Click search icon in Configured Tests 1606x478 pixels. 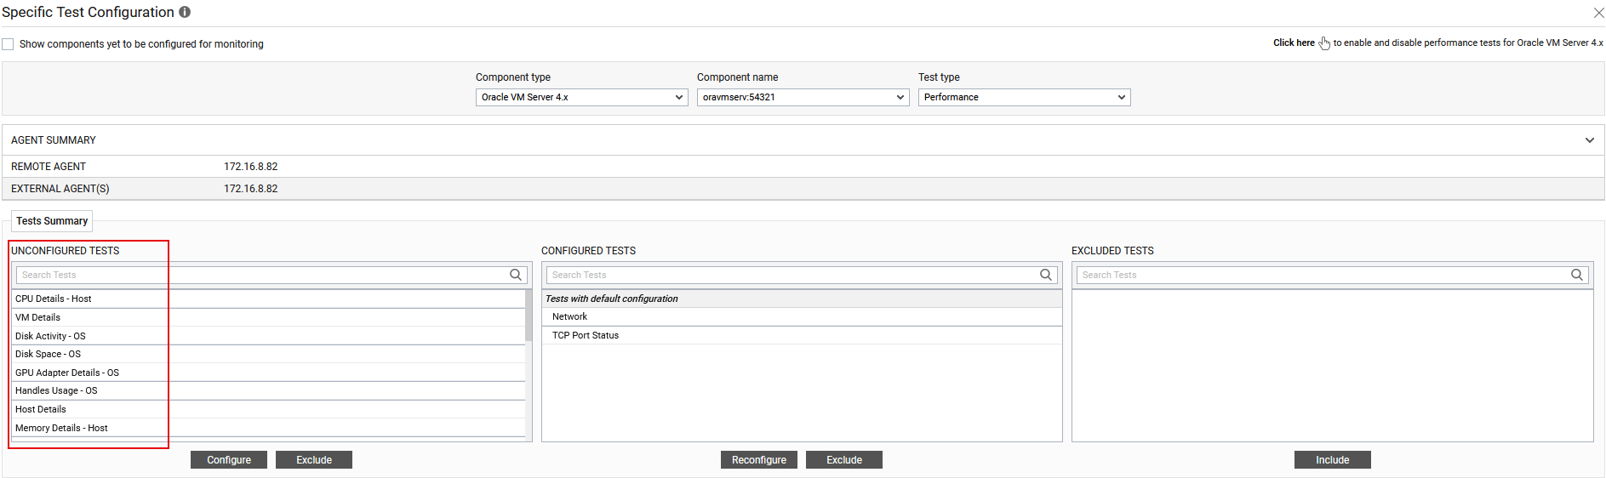coord(1046,275)
